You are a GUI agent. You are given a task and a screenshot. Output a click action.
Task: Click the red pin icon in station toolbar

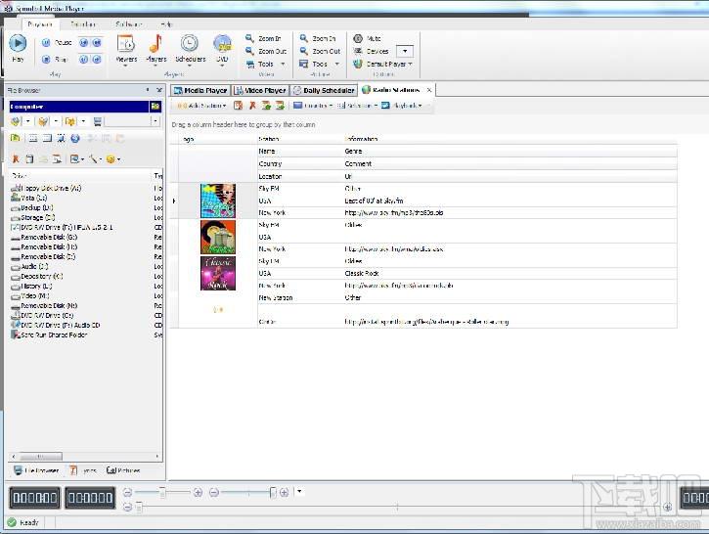[x=252, y=106]
